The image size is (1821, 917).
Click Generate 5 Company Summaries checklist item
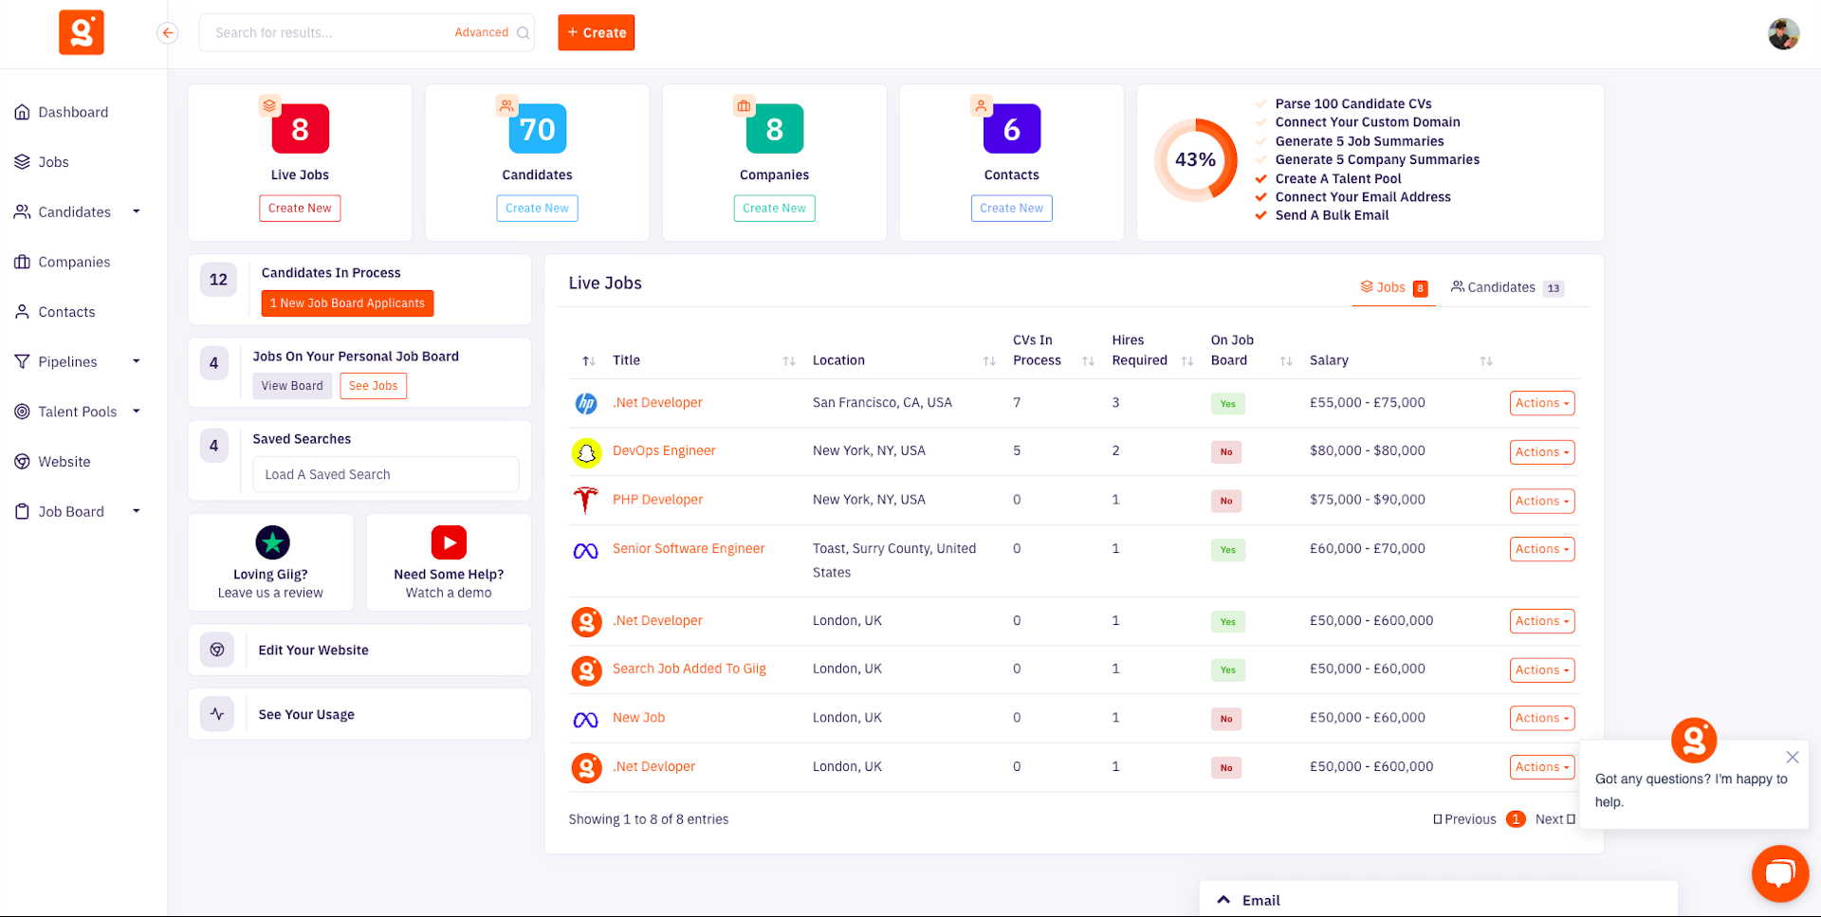tap(1377, 160)
